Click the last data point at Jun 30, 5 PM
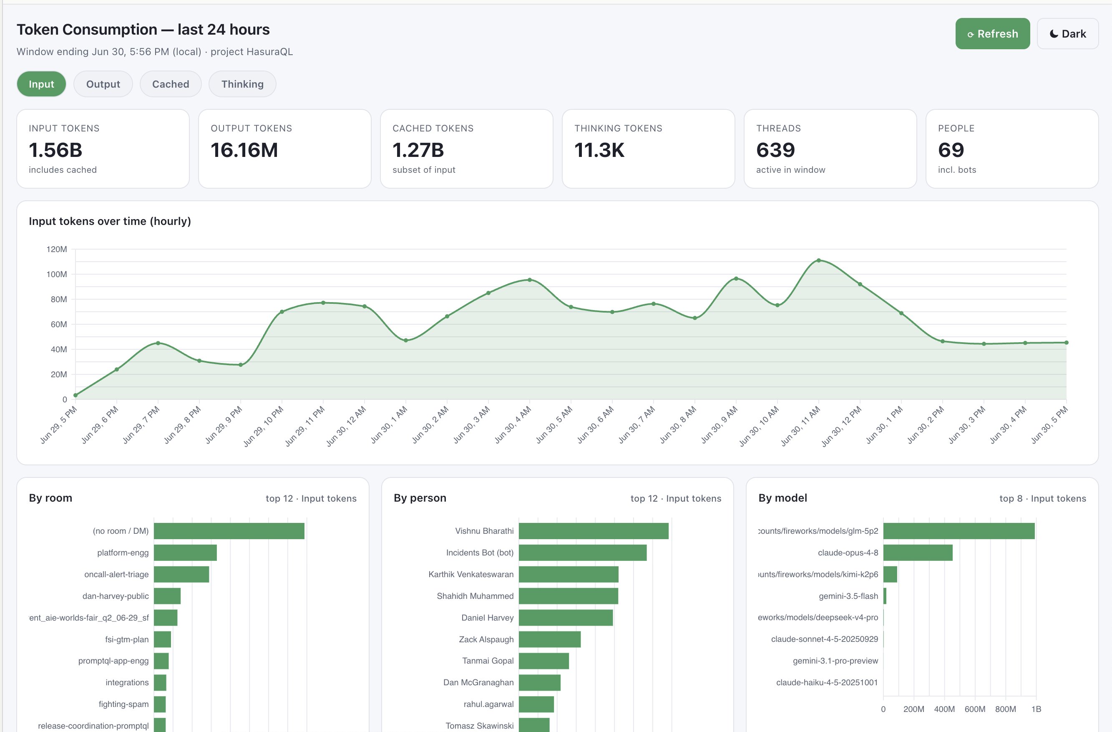Image resolution: width=1112 pixels, height=732 pixels. pyautogui.click(x=1066, y=343)
